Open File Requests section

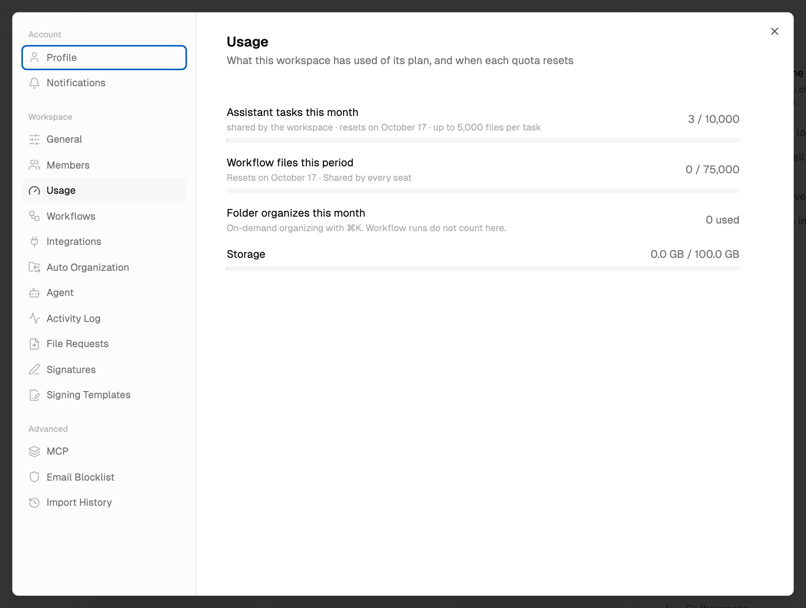point(104,344)
